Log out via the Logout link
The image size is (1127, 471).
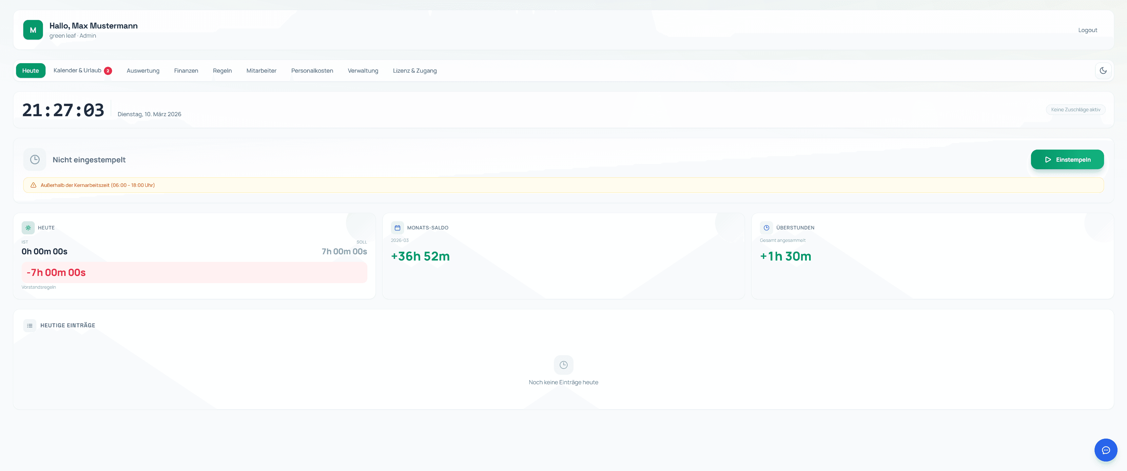pyautogui.click(x=1087, y=30)
